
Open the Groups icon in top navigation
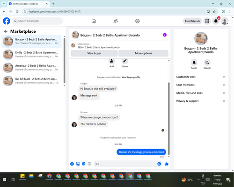(138, 21)
